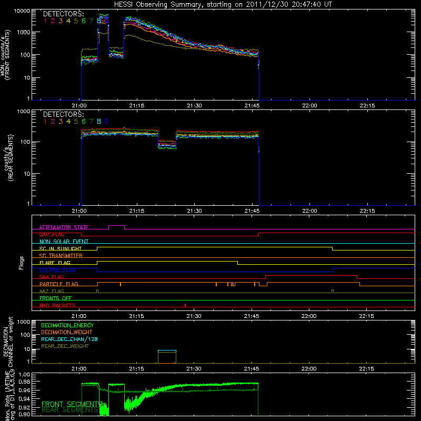The width and height of the screenshot is (421, 421).
Task: Select olive detector 5 in rear segments legend
Action: pos(76,122)
